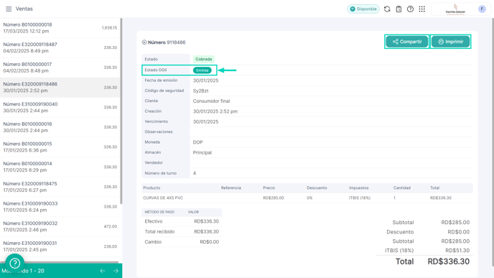
Task: Open the clipboard icon in top bar
Action: click(399, 9)
